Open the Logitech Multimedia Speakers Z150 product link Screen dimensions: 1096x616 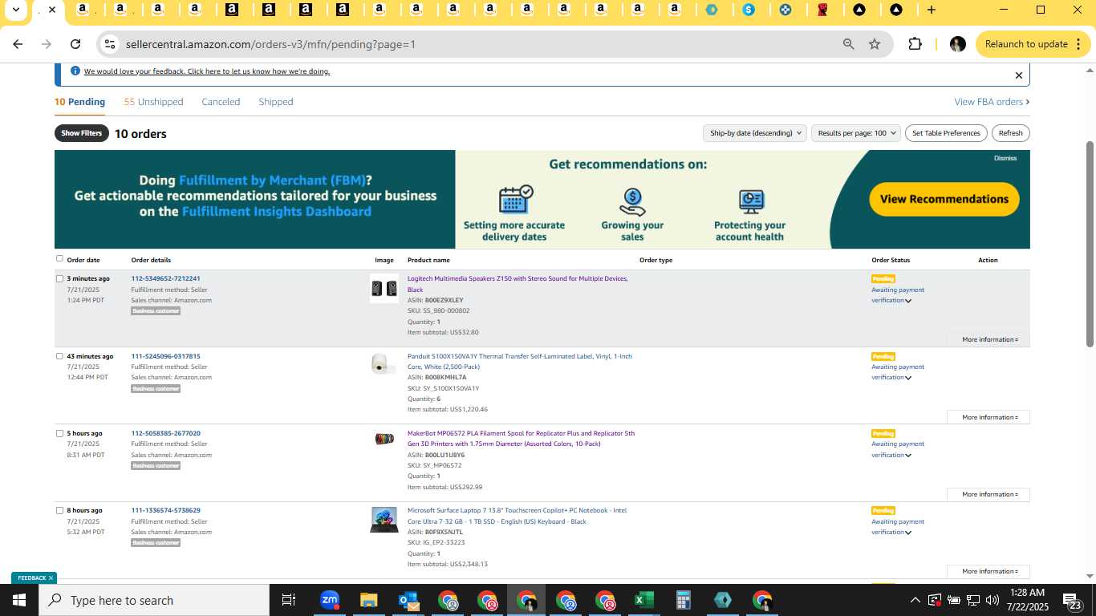pyautogui.click(x=518, y=284)
